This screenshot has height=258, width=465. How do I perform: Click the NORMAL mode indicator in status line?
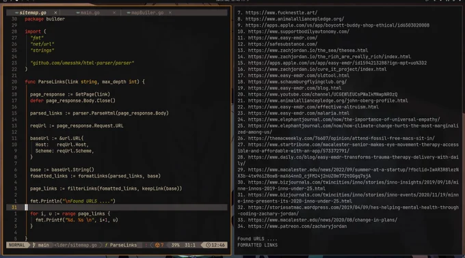click(16, 245)
